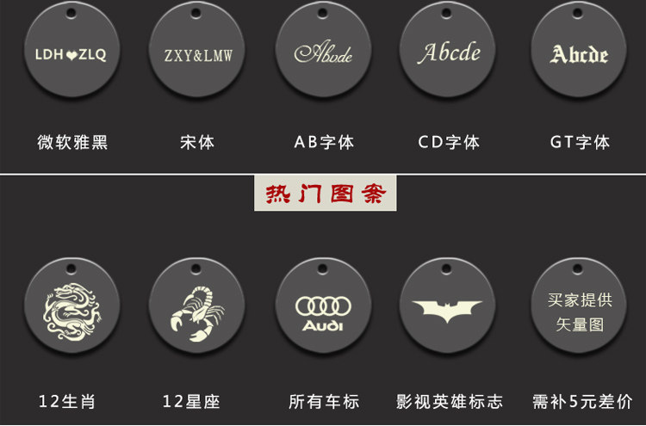Select the 微软雅黑 font label
This screenshot has height=426, width=646.
click(72, 142)
